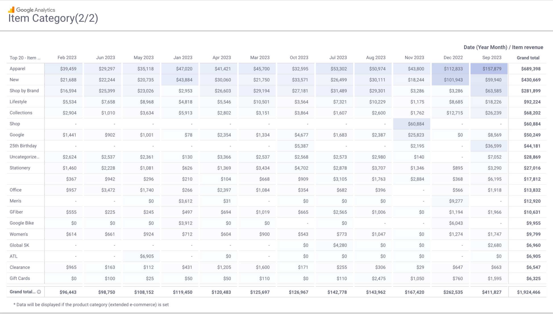Click Apparel Sep 2023 cell $157,879
The height and width of the screenshot is (314, 553).
coord(492,69)
